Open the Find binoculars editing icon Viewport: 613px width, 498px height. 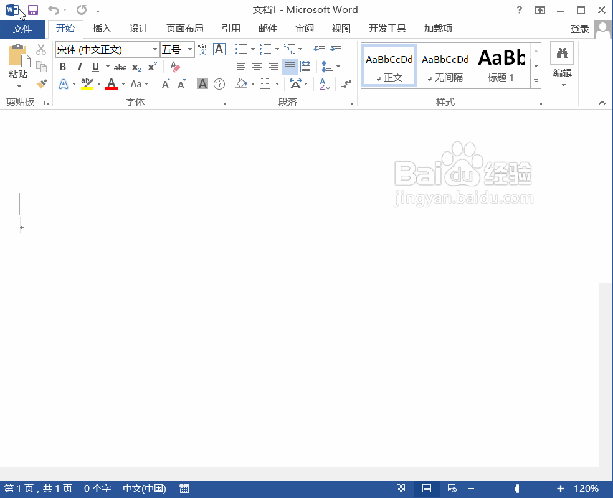[562, 53]
